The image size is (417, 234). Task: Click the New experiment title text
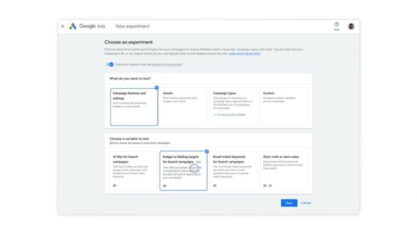click(132, 26)
